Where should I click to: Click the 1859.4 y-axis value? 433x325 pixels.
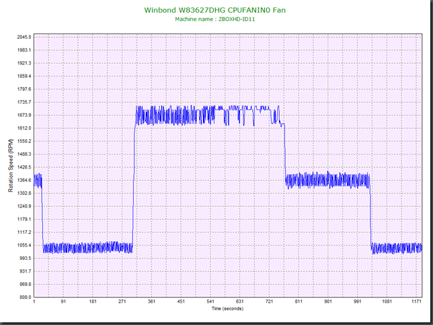click(24, 76)
